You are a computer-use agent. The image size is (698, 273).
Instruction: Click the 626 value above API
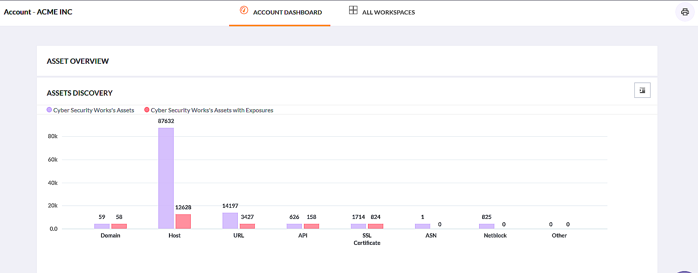tap(294, 217)
